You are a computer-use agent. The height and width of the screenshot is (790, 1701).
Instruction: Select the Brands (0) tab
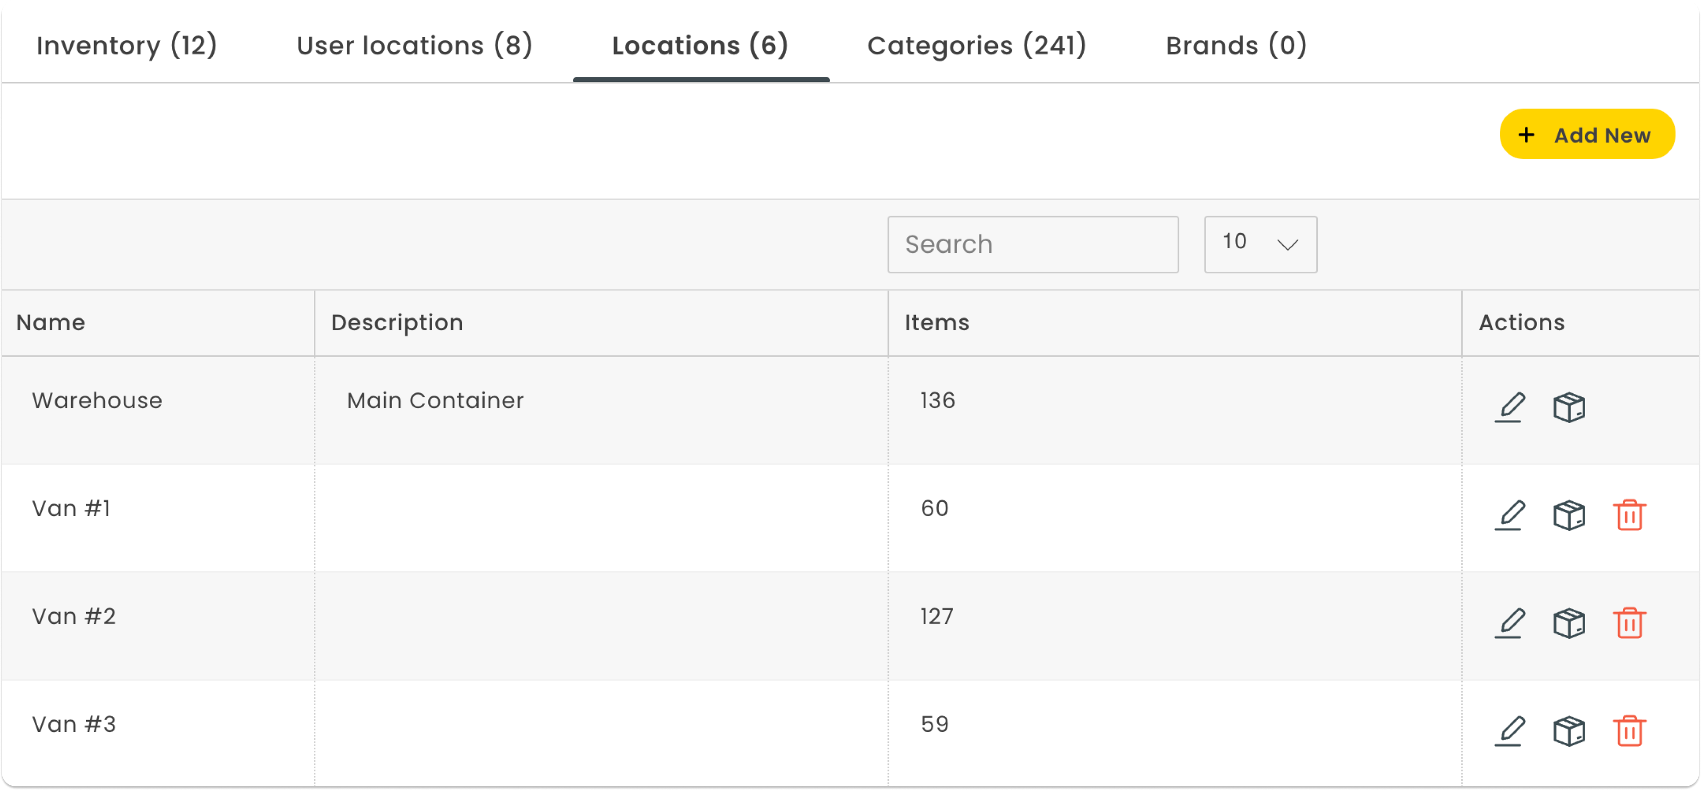click(1236, 46)
